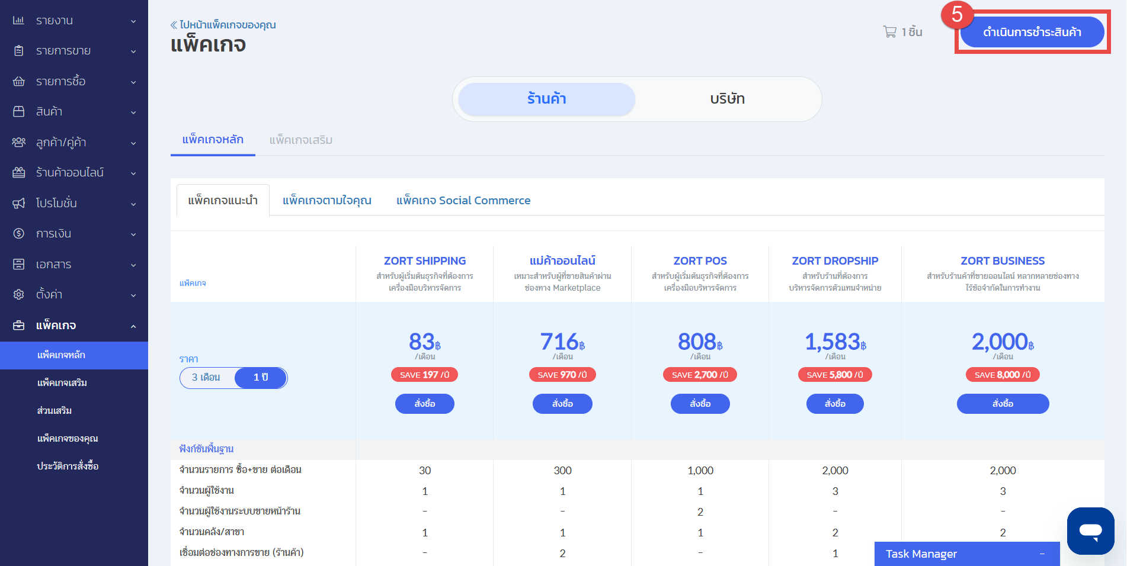This screenshot has width=1127, height=566.
Task: Click the sales list clipboard icon
Action: [x=19, y=51]
